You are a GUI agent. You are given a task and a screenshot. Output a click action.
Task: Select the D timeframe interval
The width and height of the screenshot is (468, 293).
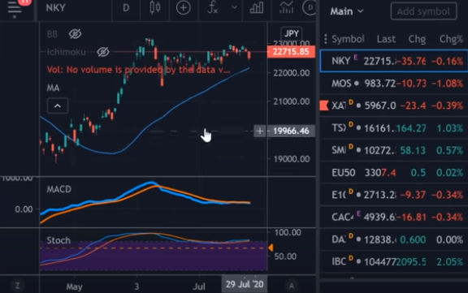tap(126, 8)
